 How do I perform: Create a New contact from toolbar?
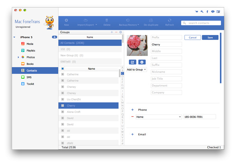point(66,22)
